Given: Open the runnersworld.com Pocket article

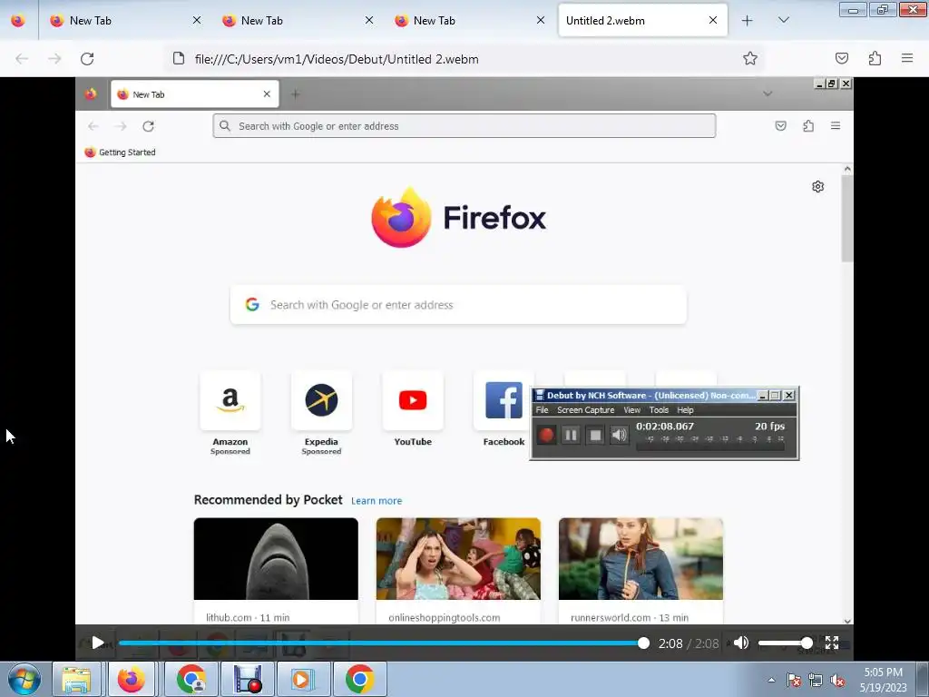Looking at the screenshot, I should tap(641, 570).
